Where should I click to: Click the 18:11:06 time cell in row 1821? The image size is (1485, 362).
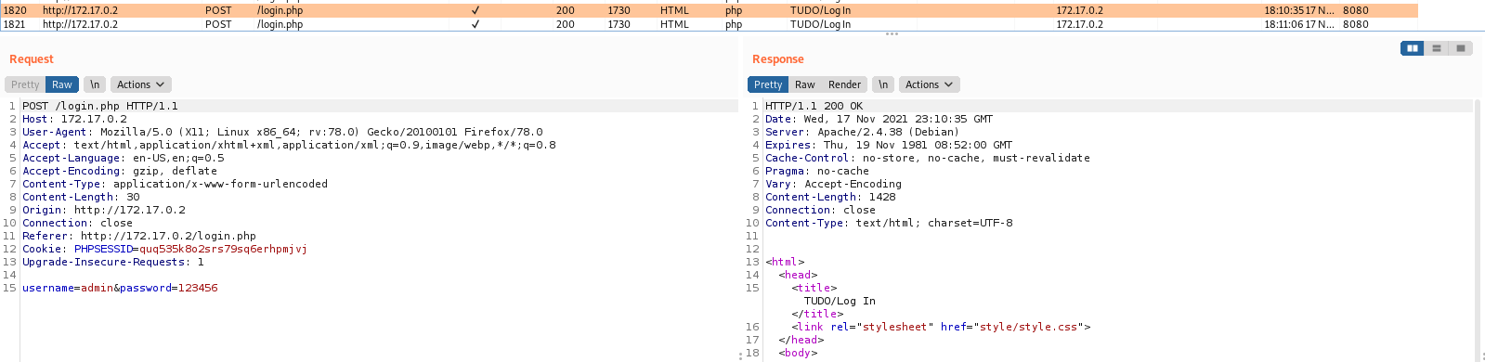pyautogui.click(x=1298, y=24)
